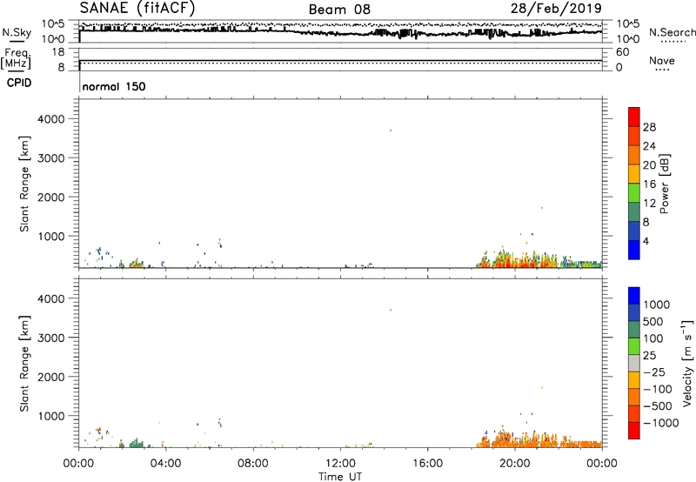This screenshot has width=696, height=482.
Task: Click the '-1000' Velocity colorbar tick value
Action: point(661,423)
